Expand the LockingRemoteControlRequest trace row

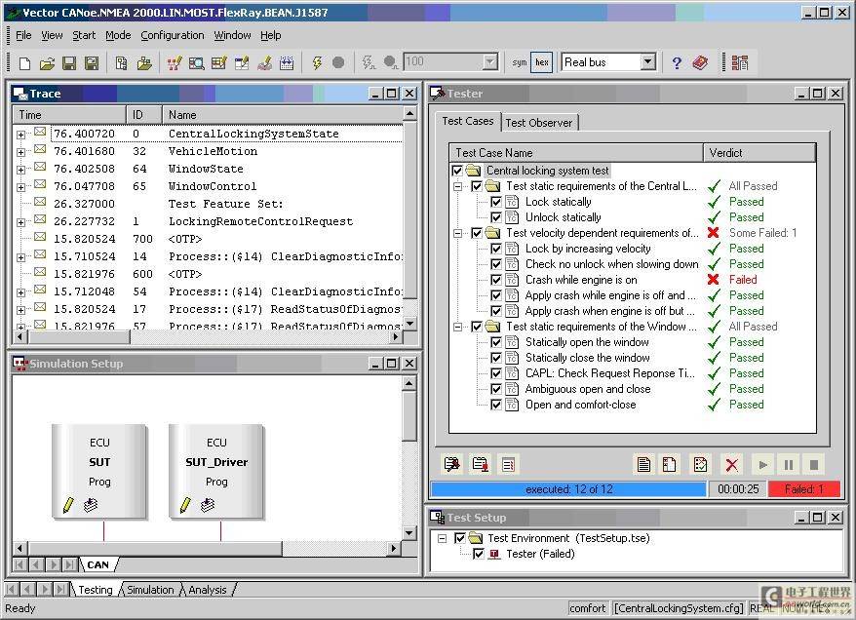[x=20, y=222]
